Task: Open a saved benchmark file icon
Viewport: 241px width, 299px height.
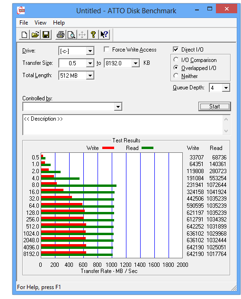Action: (x=35, y=35)
